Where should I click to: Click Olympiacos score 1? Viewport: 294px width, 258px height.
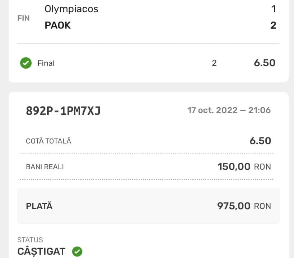[x=274, y=9]
